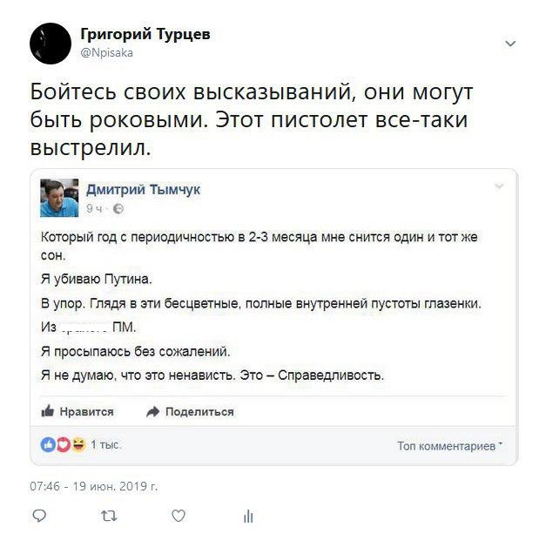Click the reply speech-bubble icon under the tweet
The width and height of the screenshot is (546, 534).
click(39, 516)
